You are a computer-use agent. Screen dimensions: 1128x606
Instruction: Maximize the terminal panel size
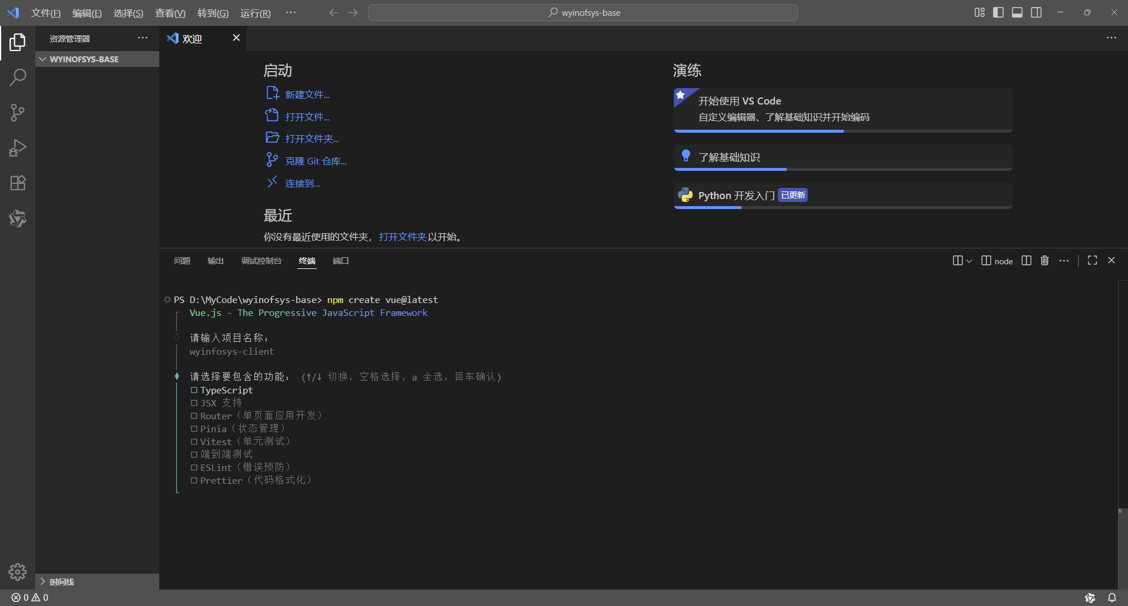[1092, 261]
